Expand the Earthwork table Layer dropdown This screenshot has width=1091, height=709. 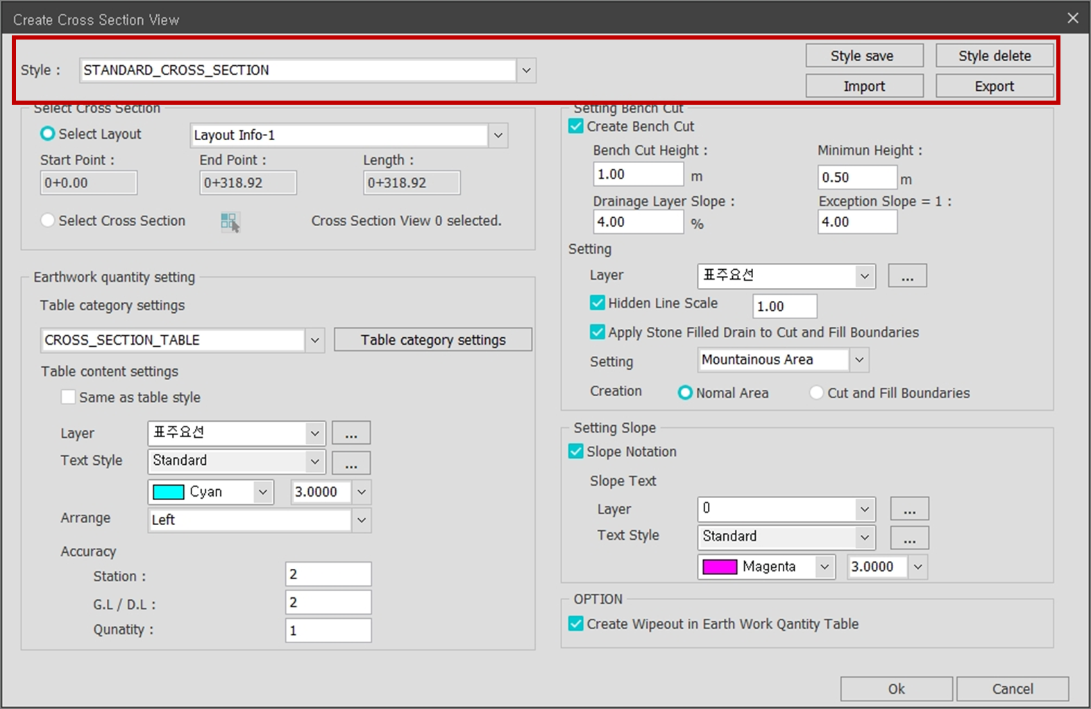(314, 433)
